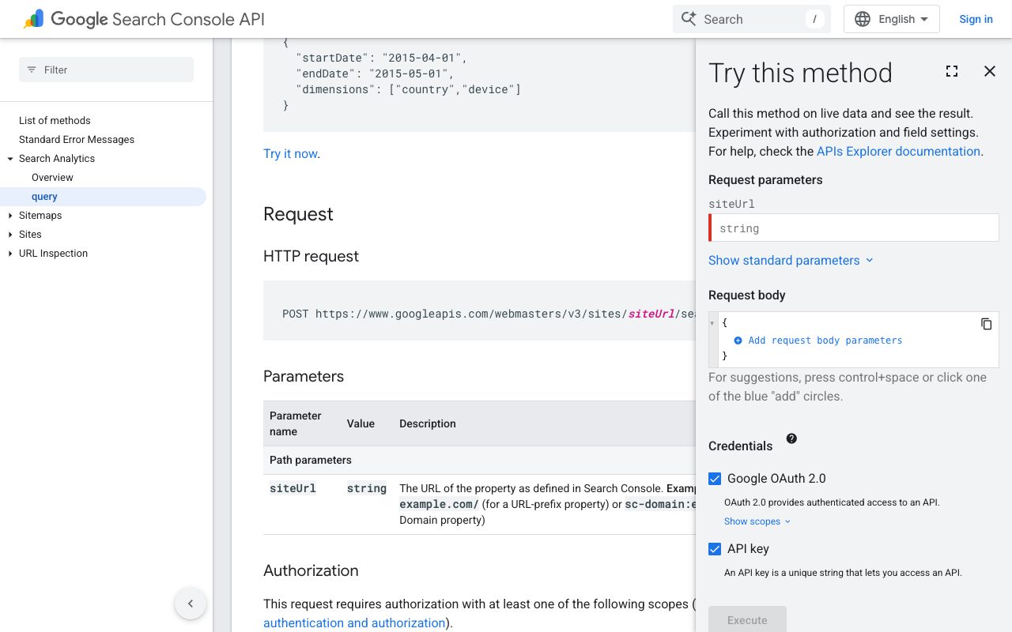Click the search magnifier icon

tap(689, 19)
